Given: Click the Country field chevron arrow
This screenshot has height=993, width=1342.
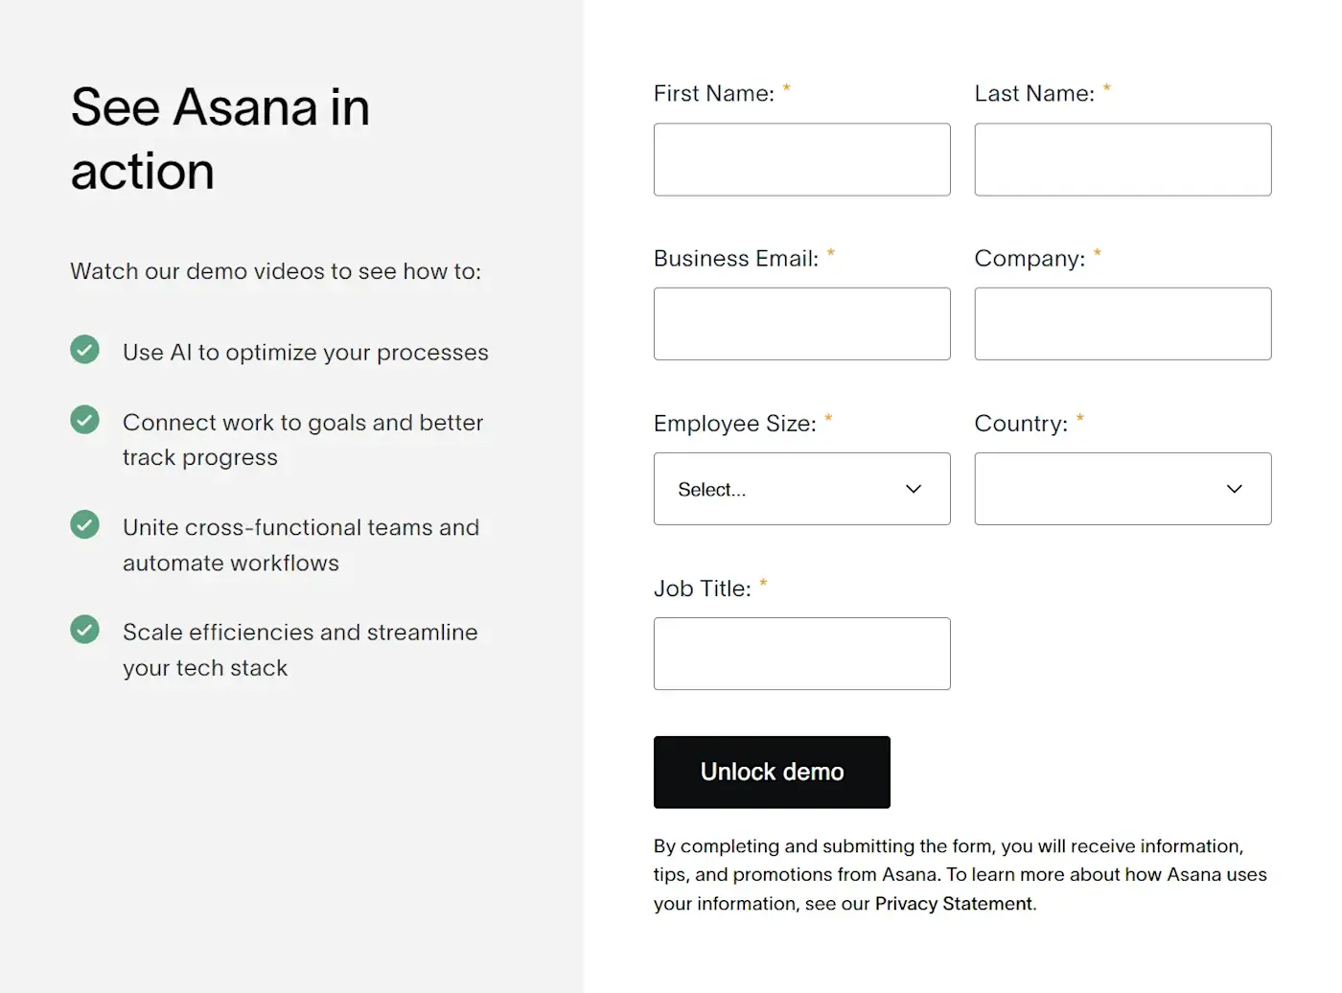Looking at the screenshot, I should 1234,489.
